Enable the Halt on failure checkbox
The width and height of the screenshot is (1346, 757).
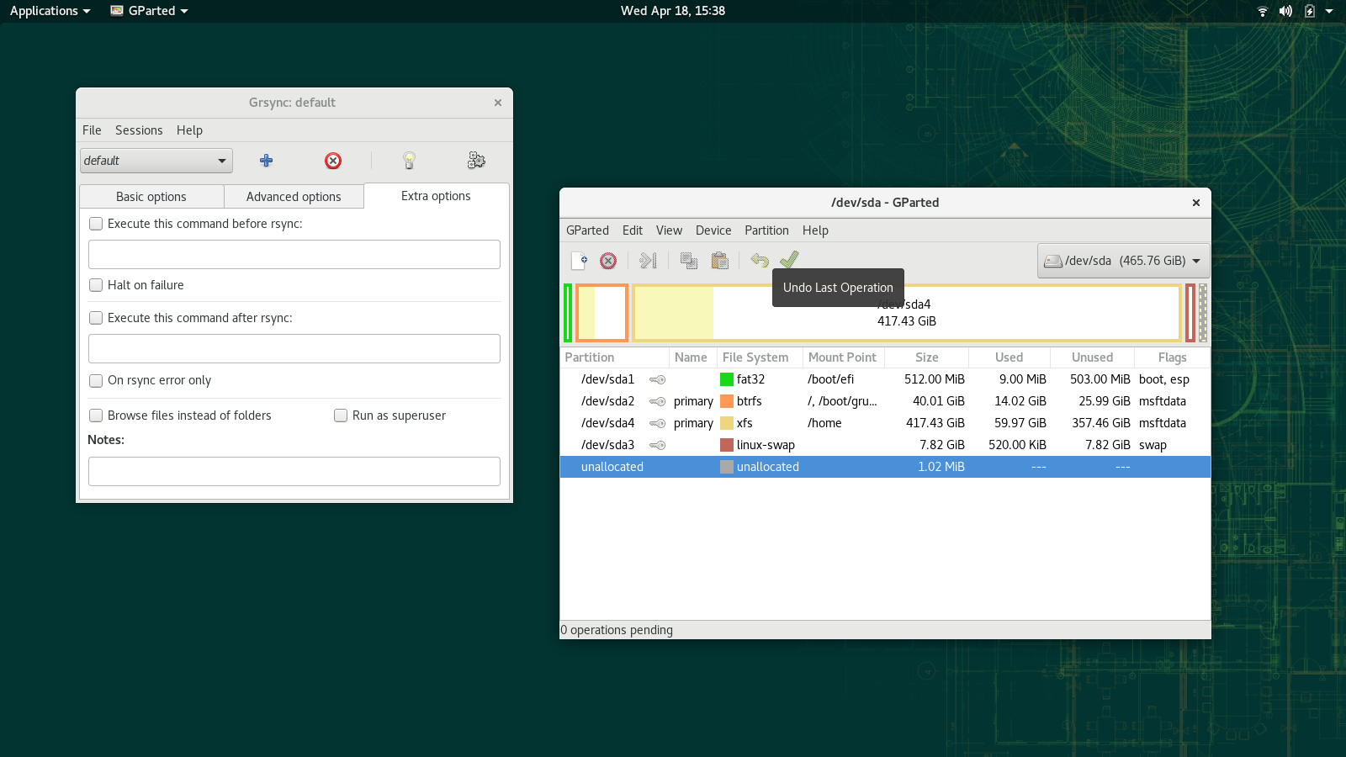click(x=96, y=285)
